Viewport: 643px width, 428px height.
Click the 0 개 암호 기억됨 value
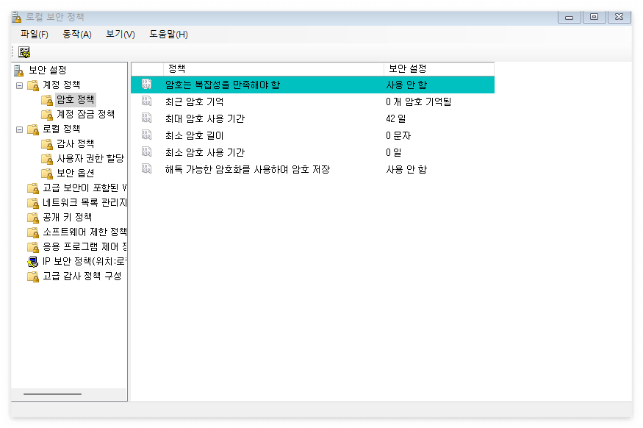tap(418, 101)
